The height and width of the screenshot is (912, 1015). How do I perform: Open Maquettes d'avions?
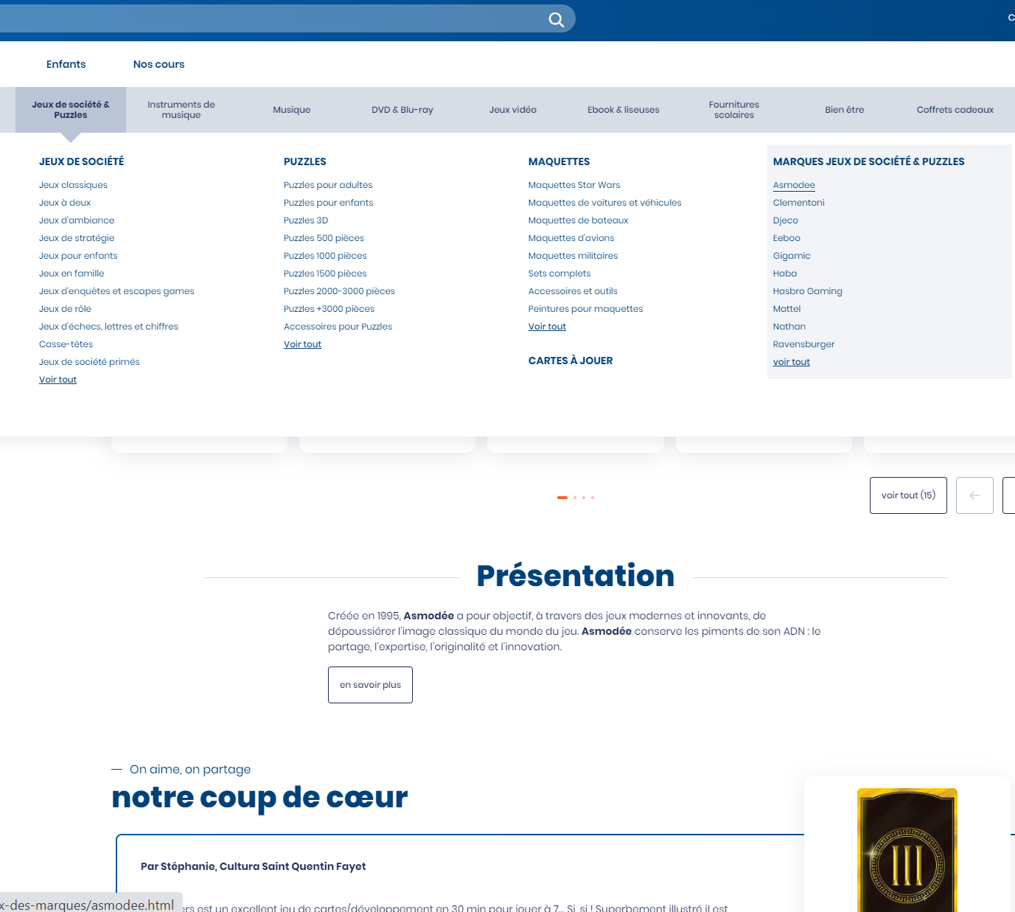pos(571,238)
